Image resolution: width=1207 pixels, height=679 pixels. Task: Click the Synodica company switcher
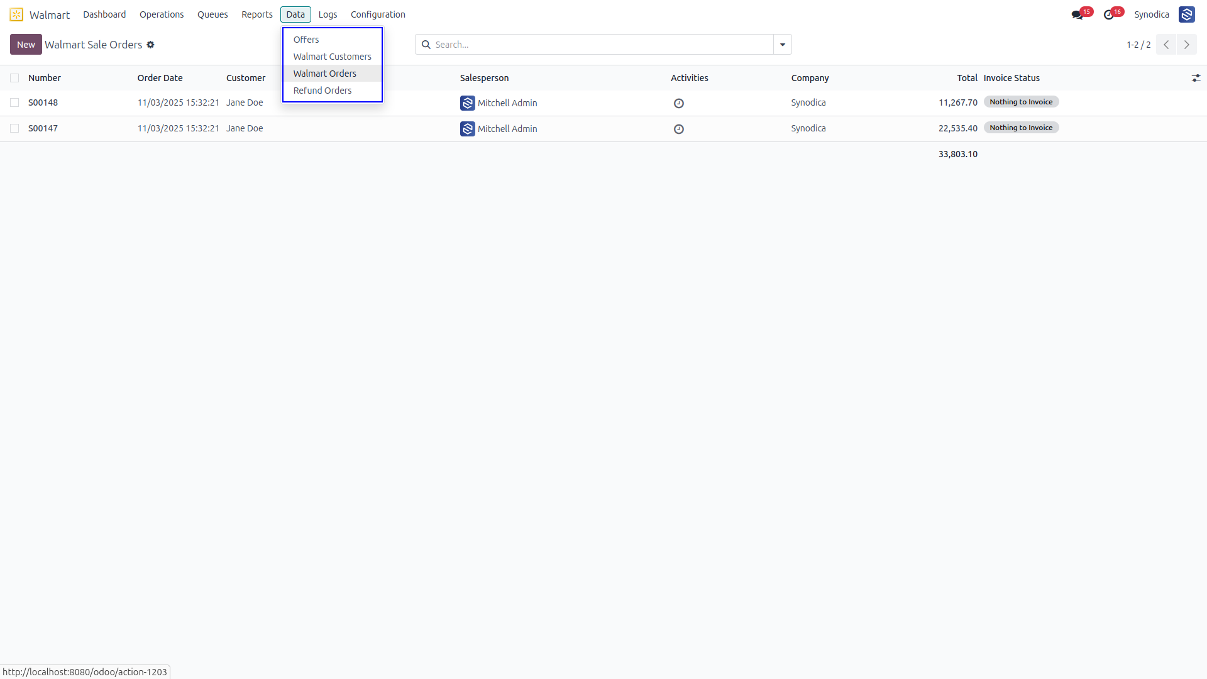coord(1152,14)
